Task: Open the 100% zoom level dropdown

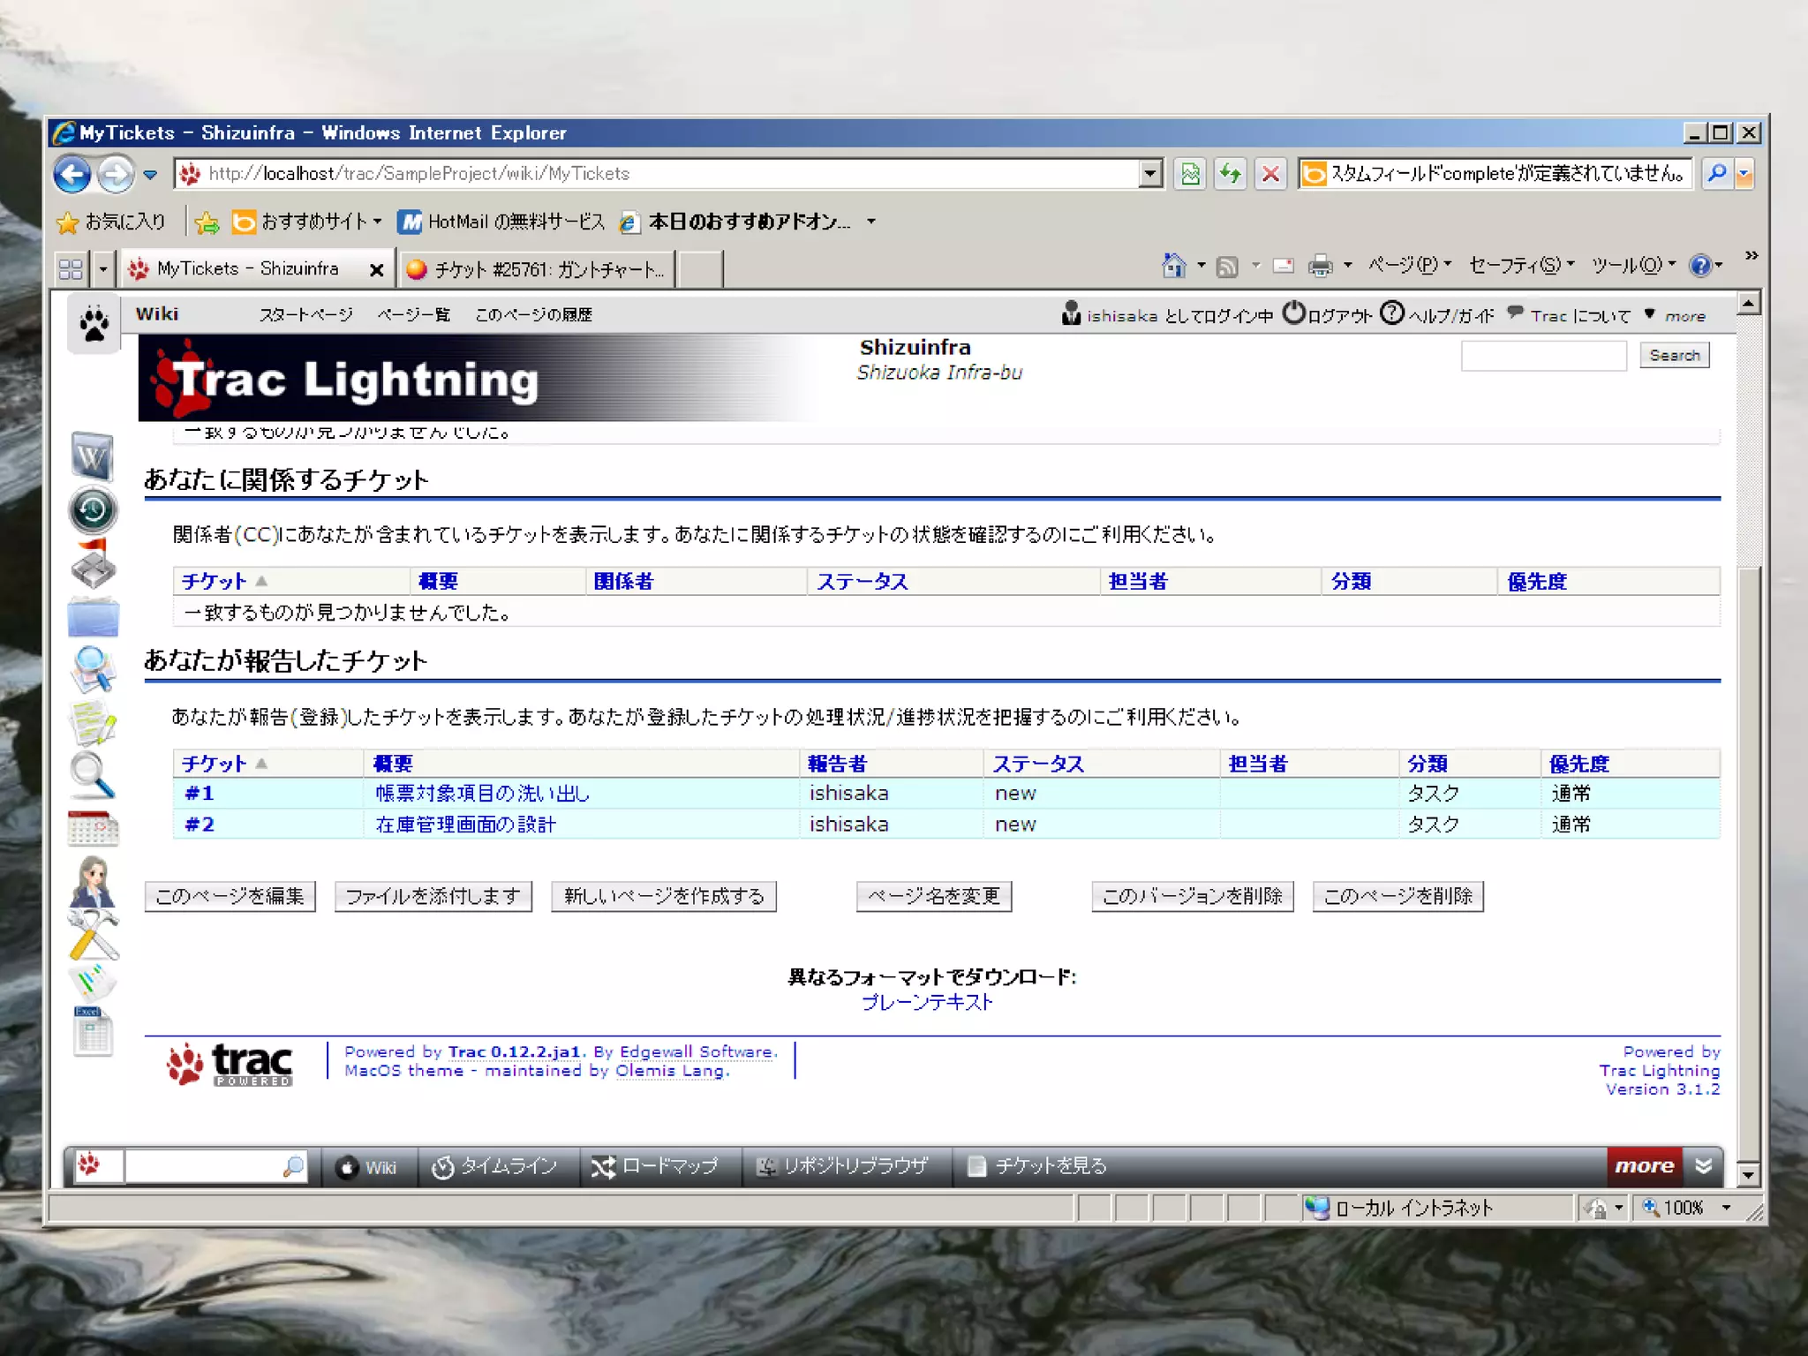Action: tap(1726, 1208)
